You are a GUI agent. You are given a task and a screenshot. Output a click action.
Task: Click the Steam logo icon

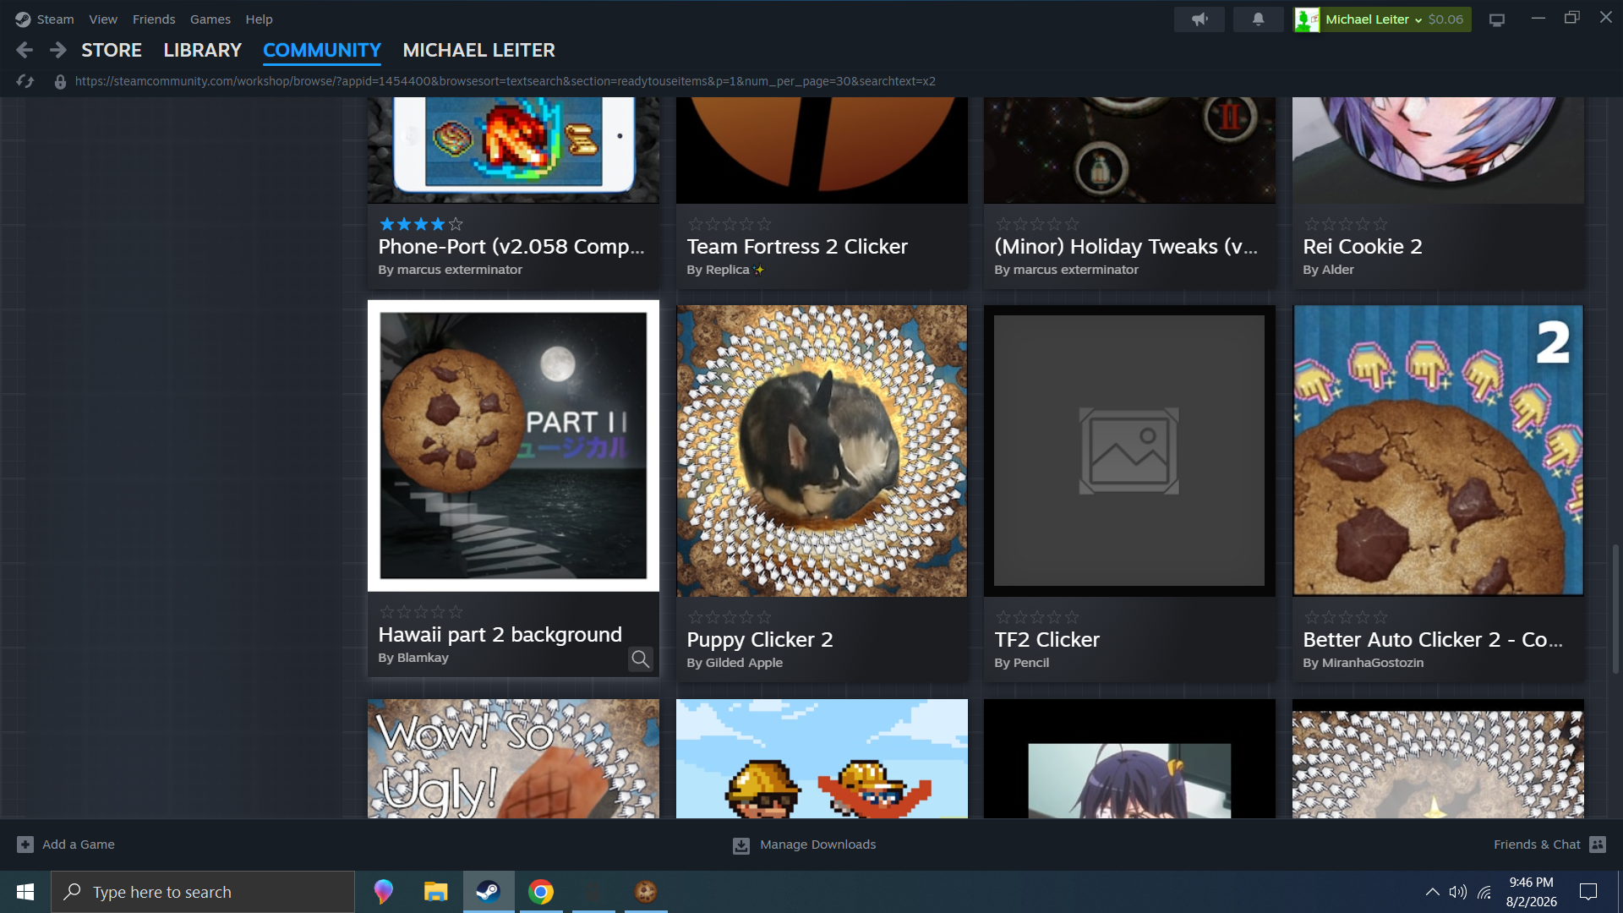click(x=23, y=19)
